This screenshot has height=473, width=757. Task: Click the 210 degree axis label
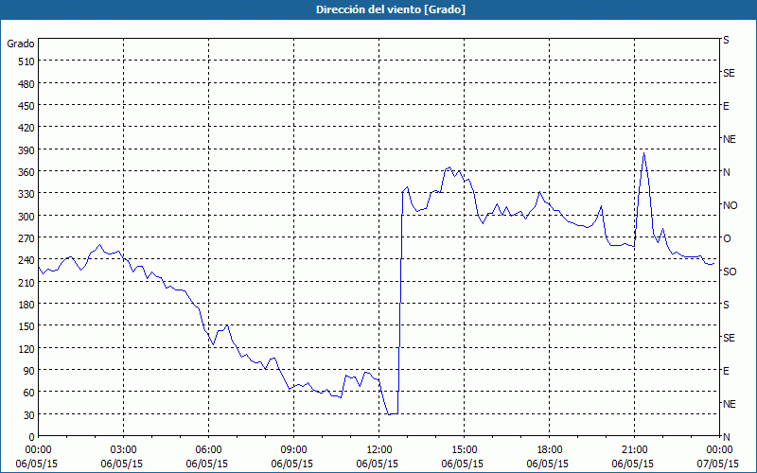coord(26,283)
